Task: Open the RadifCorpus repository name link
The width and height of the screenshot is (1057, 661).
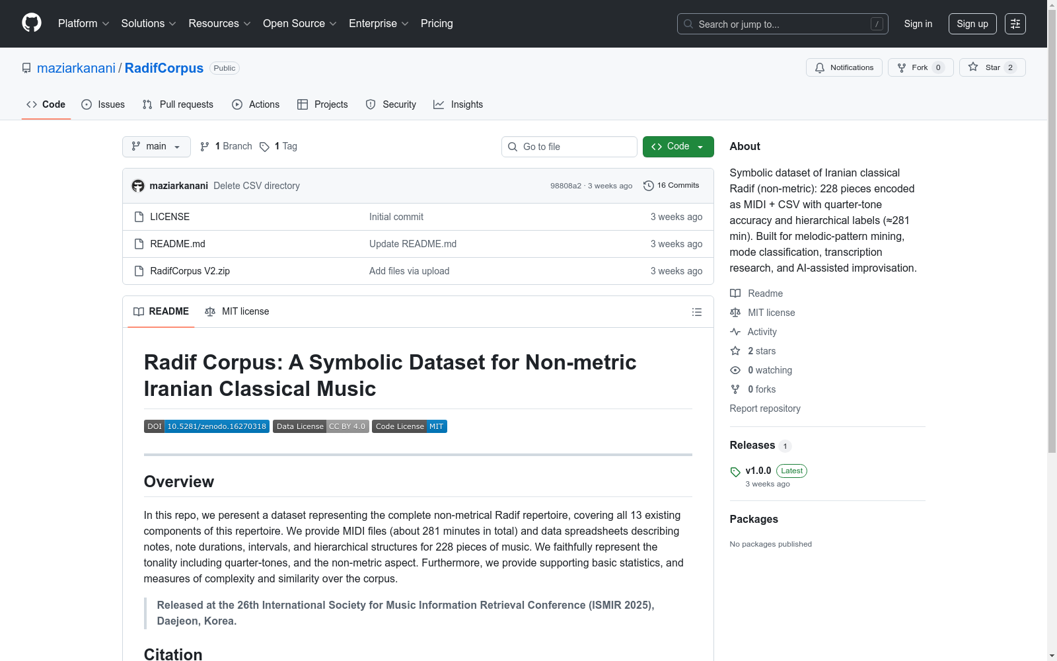Action: point(164,68)
